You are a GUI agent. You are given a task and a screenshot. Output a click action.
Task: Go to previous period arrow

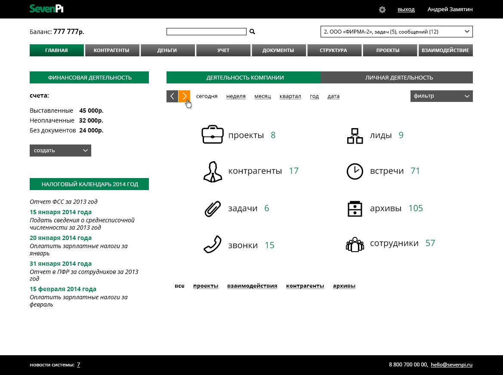coord(172,96)
